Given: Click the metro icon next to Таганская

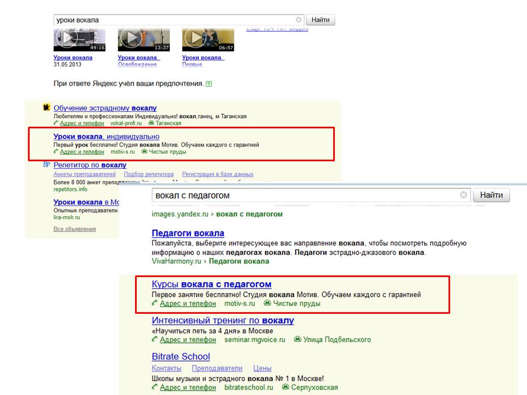Looking at the screenshot, I should click(152, 123).
